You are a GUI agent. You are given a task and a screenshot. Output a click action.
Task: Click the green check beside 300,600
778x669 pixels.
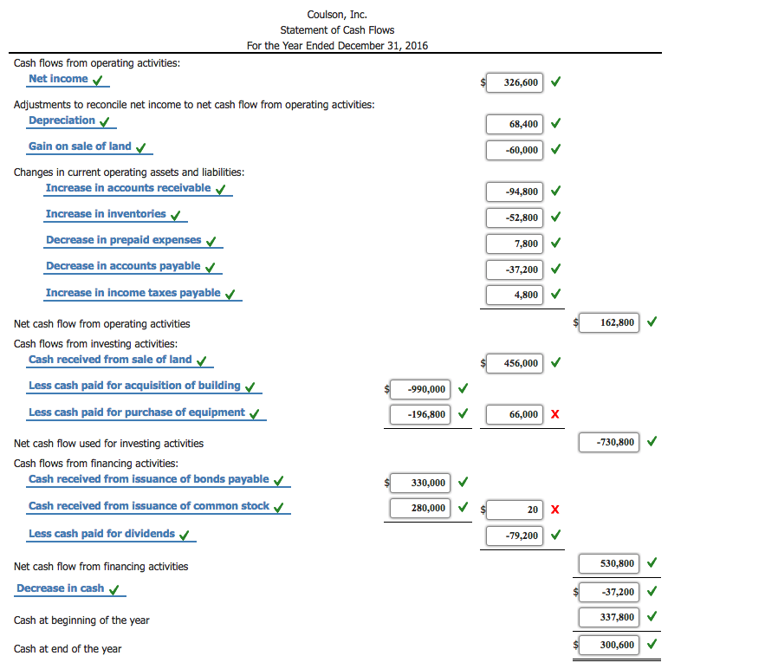click(x=652, y=644)
